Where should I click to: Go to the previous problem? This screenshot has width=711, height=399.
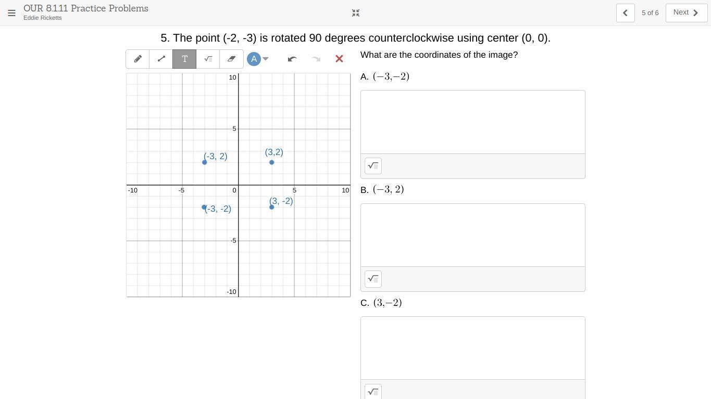click(625, 13)
